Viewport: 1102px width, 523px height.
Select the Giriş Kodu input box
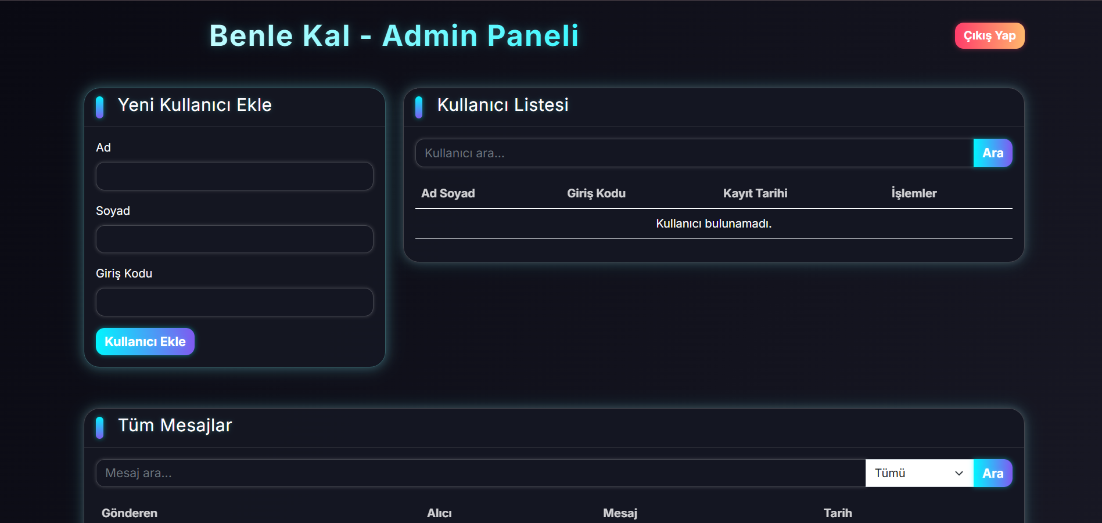[x=234, y=302]
